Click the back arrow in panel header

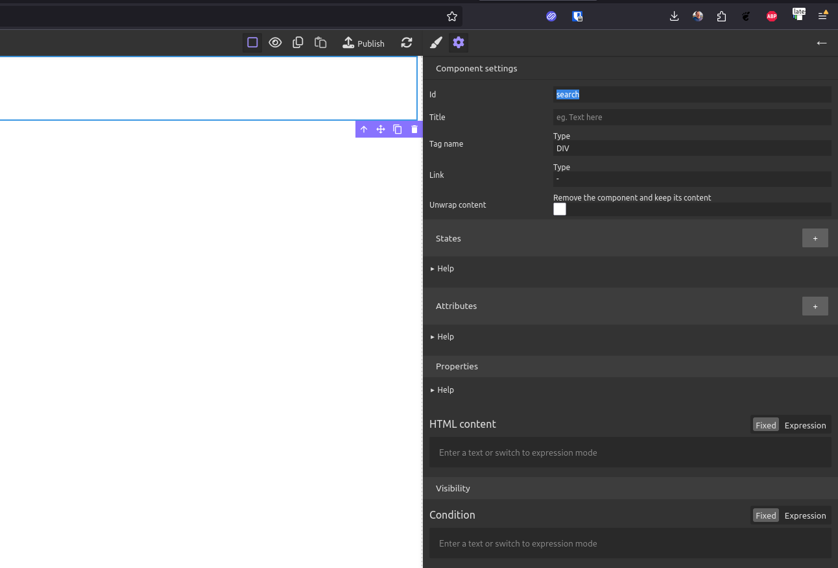tap(821, 43)
